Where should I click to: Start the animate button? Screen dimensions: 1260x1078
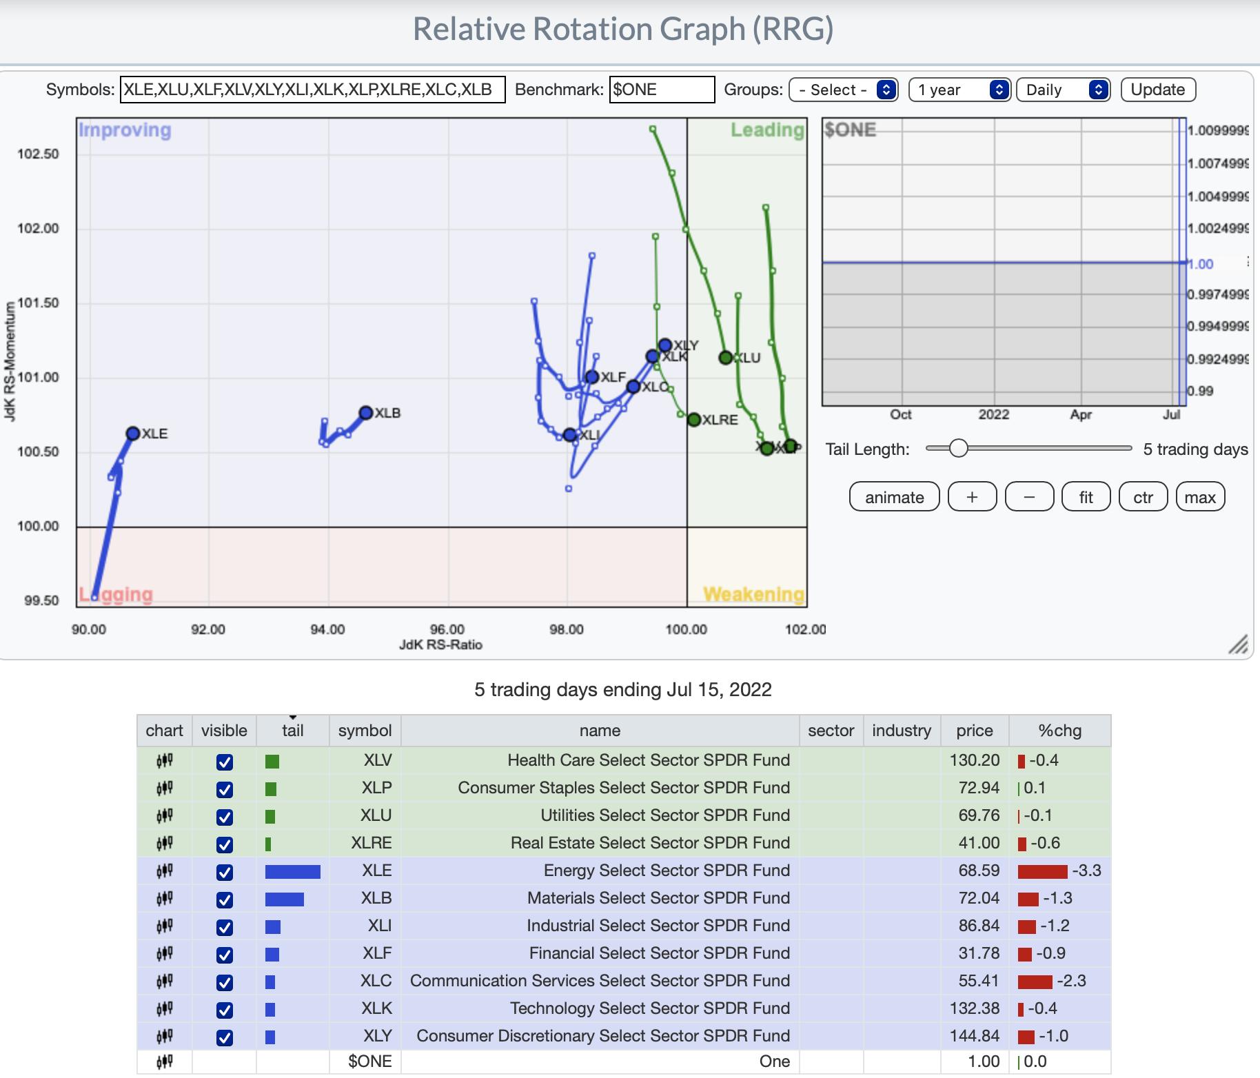[x=894, y=497]
